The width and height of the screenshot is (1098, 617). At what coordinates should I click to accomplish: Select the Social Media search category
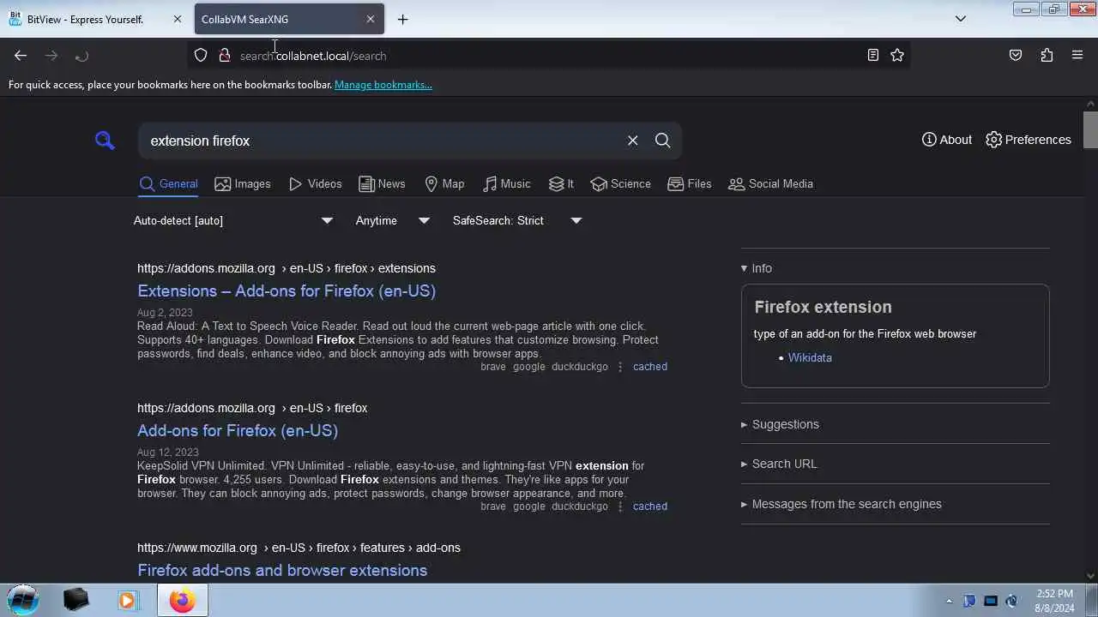click(x=770, y=184)
